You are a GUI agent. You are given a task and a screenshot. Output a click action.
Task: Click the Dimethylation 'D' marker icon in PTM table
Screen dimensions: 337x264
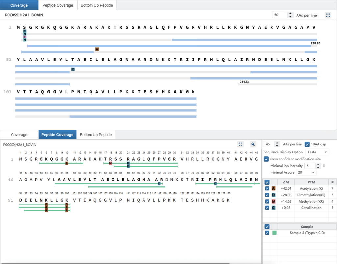pyautogui.click(x=273, y=195)
